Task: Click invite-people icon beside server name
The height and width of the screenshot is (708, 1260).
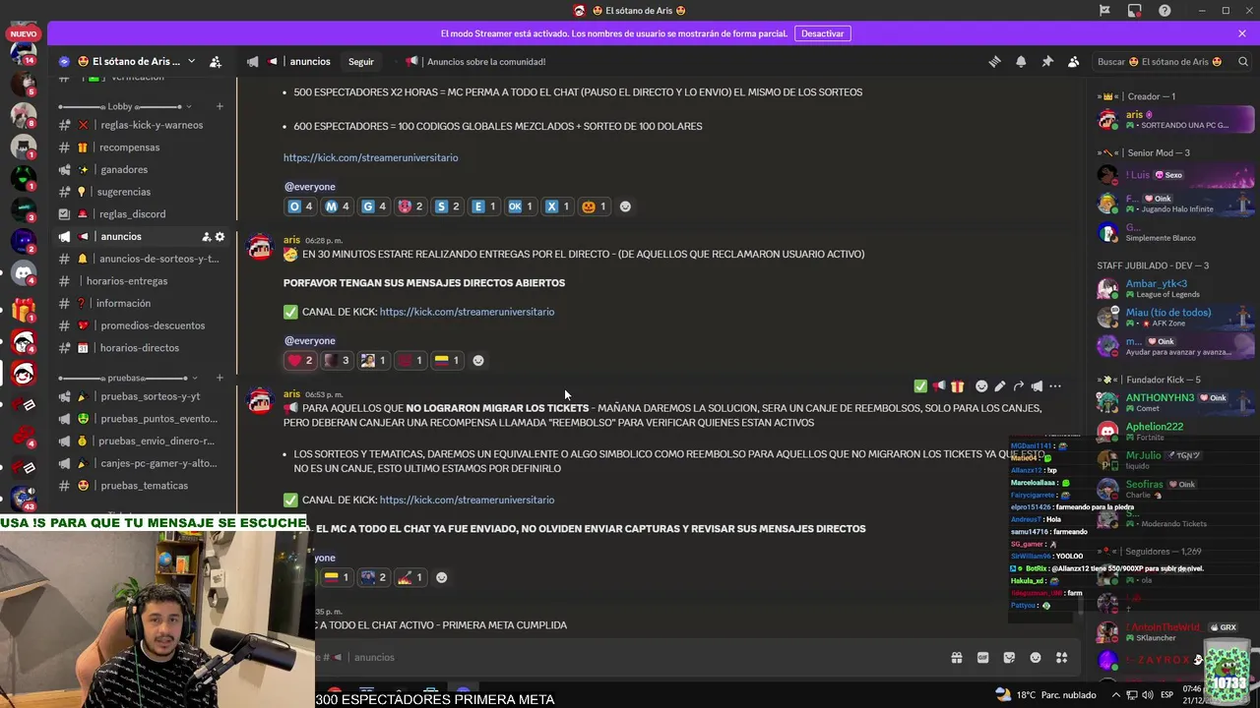Action: 216,61
